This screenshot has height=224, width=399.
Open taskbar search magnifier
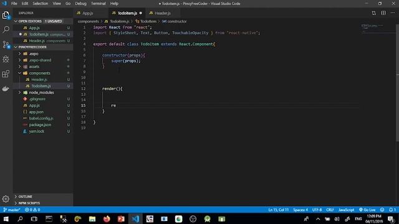[20, 219]
